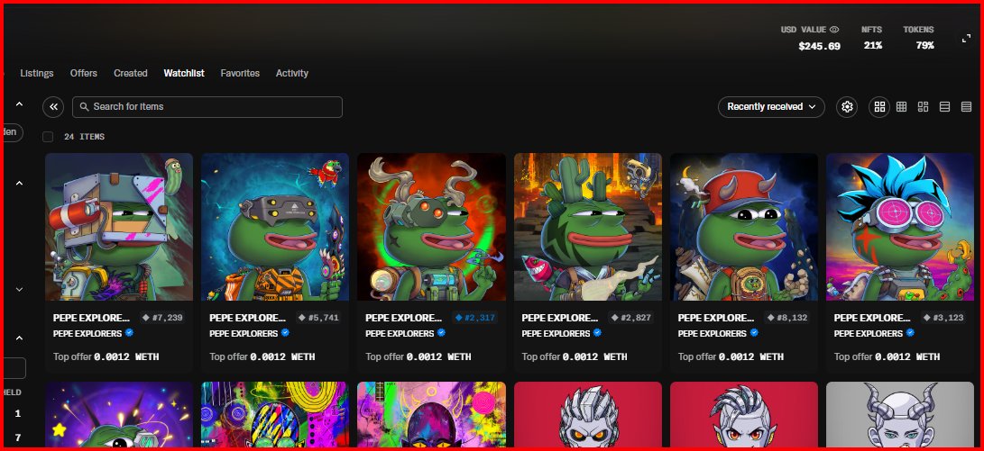The image size is (984, 451).
Task: Open the Activity tab
Action: [292, 73]
